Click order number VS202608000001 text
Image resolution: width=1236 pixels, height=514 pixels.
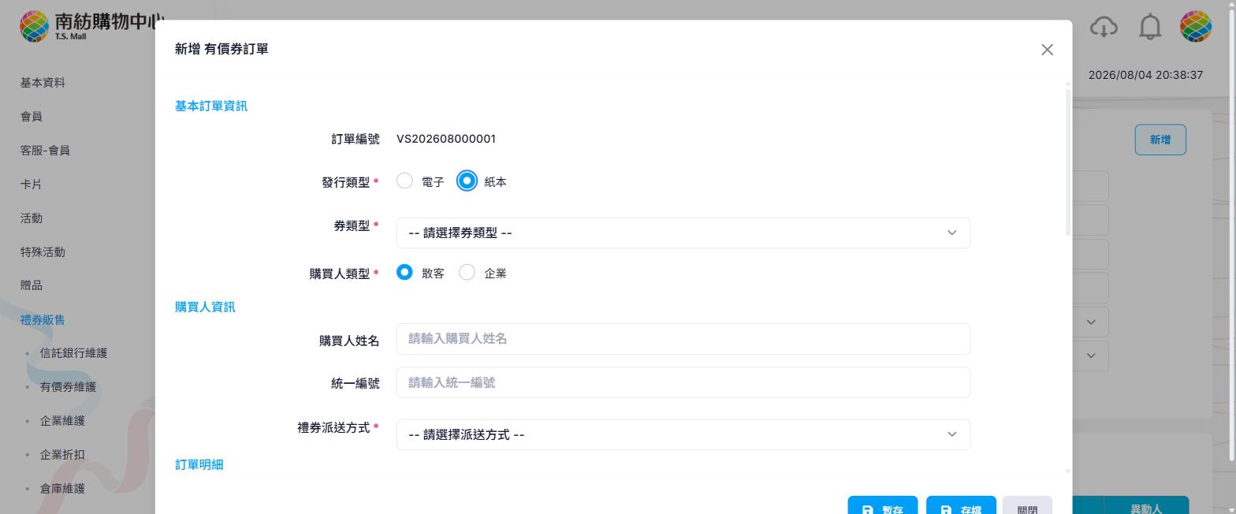tap(446, 139)
